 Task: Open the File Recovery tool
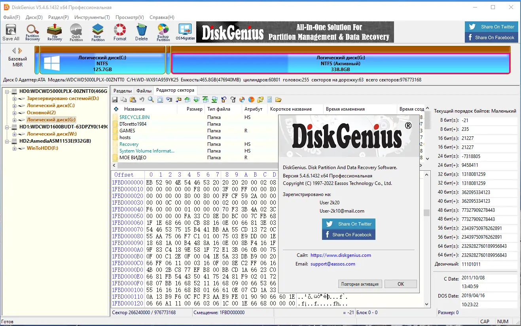(55, 32)
